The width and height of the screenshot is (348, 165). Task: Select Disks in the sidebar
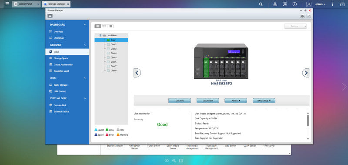[x=67, y=52]
